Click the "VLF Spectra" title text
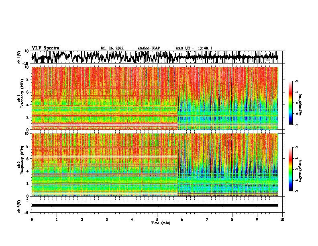 pos(45,48)
